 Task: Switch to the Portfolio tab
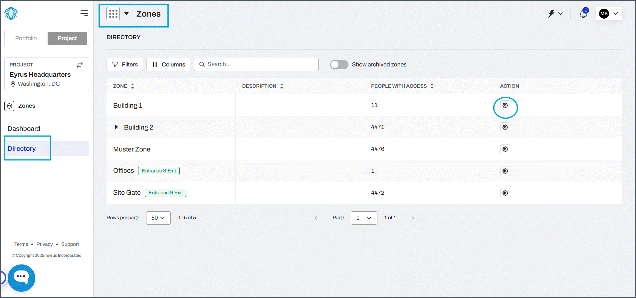coord(26,38)
